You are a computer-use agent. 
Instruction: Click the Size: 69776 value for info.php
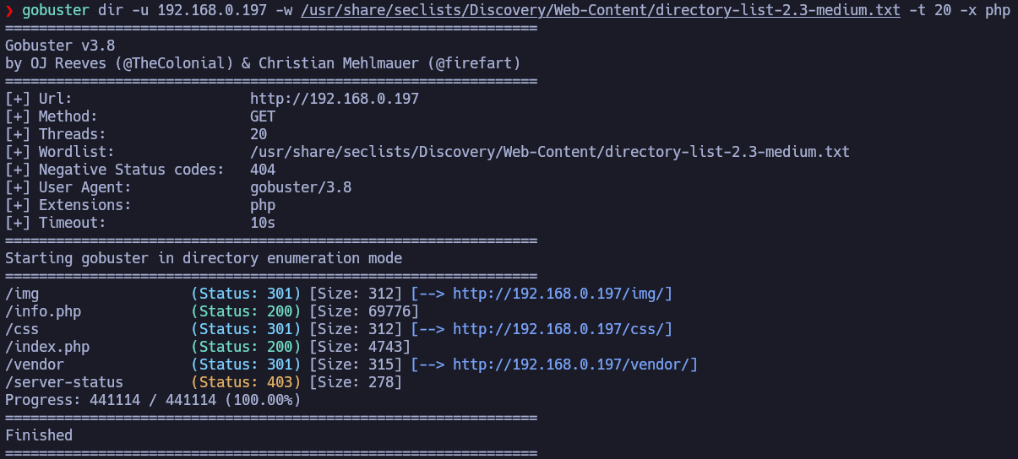pos(360,311)
